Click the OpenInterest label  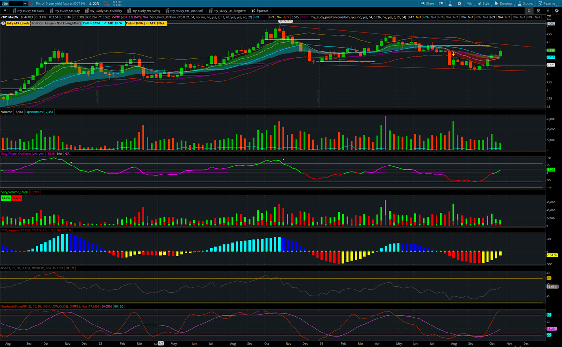click(34, 112)
